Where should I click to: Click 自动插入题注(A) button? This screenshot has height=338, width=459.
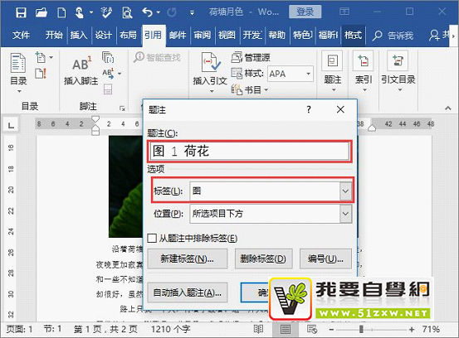[x=188, y=292]
